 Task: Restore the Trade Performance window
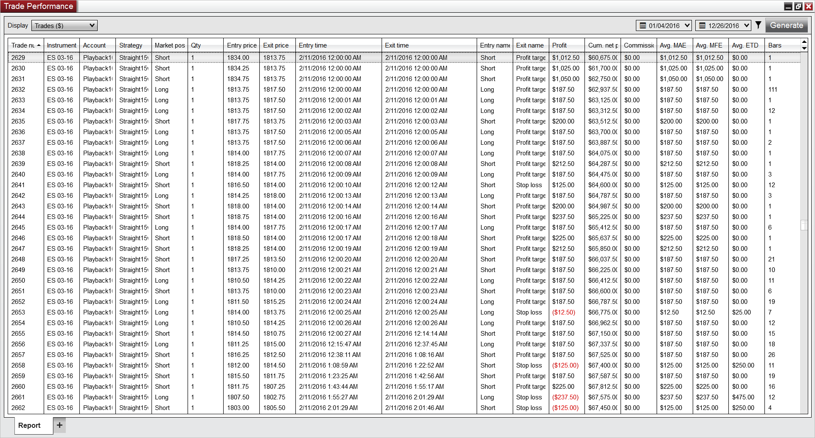[x=798, y=6]
